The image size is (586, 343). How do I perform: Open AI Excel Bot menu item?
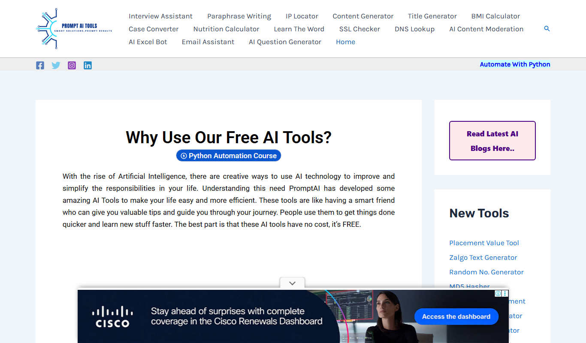(x=148, y=42)
